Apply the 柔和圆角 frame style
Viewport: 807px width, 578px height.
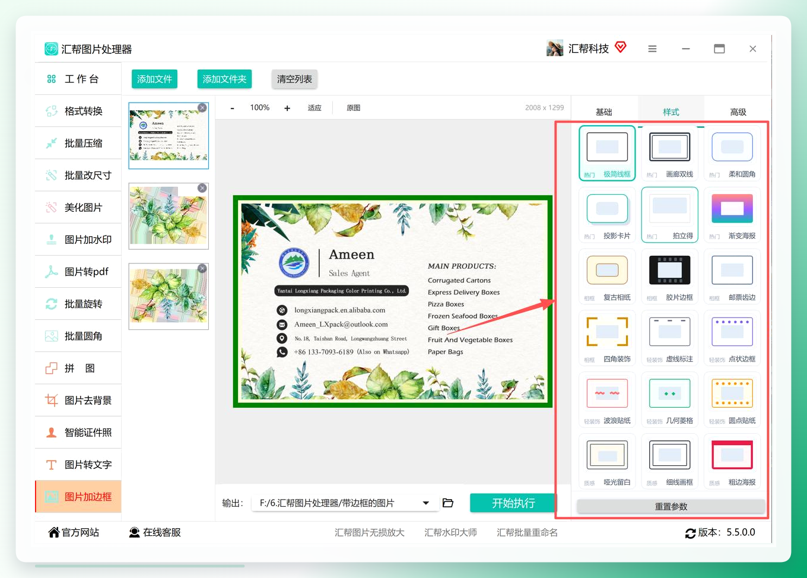pyautogui.click(x=732, y=153)
